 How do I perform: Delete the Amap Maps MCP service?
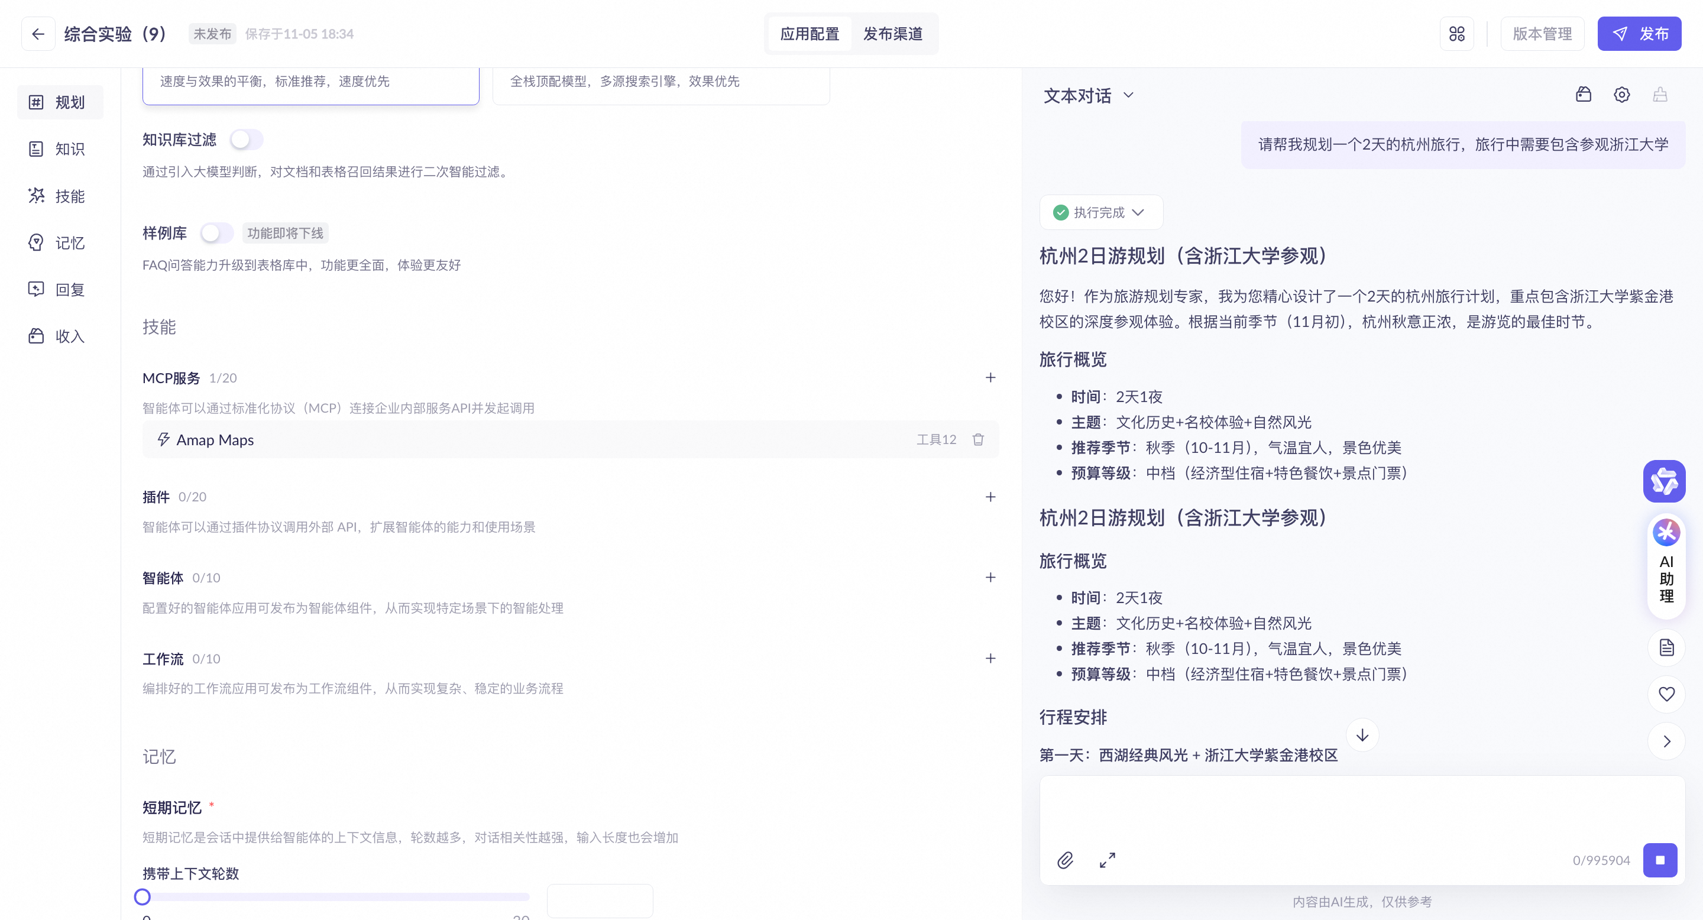pos(978,439)
